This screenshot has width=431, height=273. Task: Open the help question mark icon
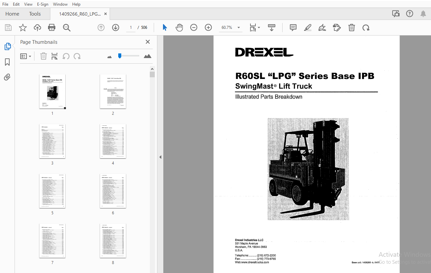[x=409, y=14]
